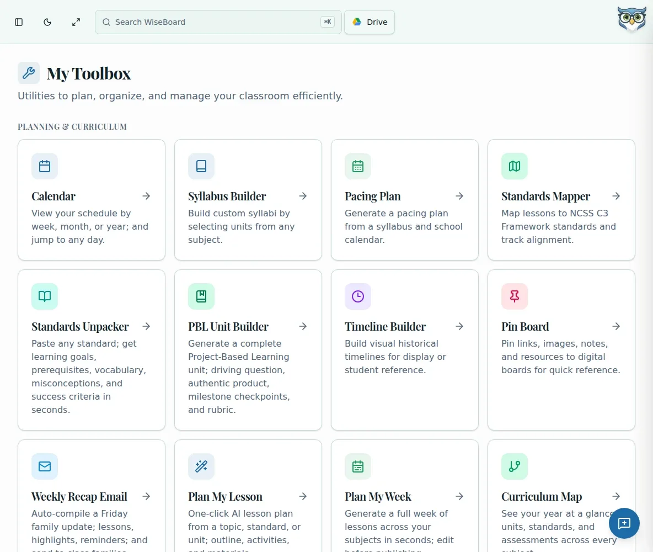
Task: Click the arrow next to Standards Mapper
Action: [616, 196]
